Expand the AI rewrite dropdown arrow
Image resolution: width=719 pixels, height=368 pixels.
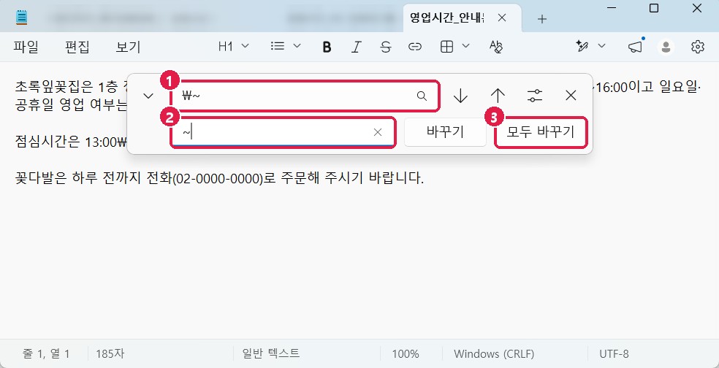point(601,46)
